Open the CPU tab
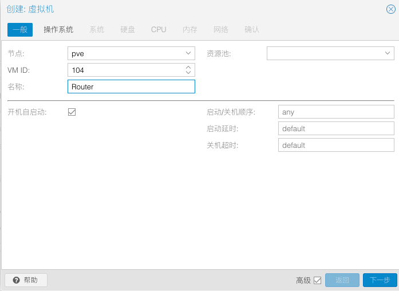The image size is (399, 291). [159, 29]
